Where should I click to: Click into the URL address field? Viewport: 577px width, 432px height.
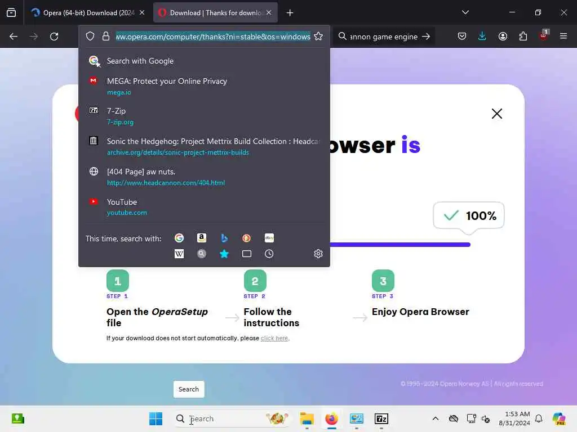212,37
